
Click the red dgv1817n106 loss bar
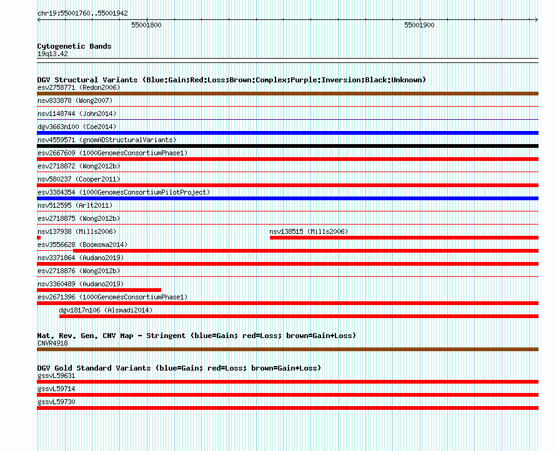click(x=299, y=316)
